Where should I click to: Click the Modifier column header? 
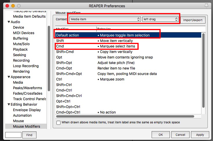tap(76, 29)
